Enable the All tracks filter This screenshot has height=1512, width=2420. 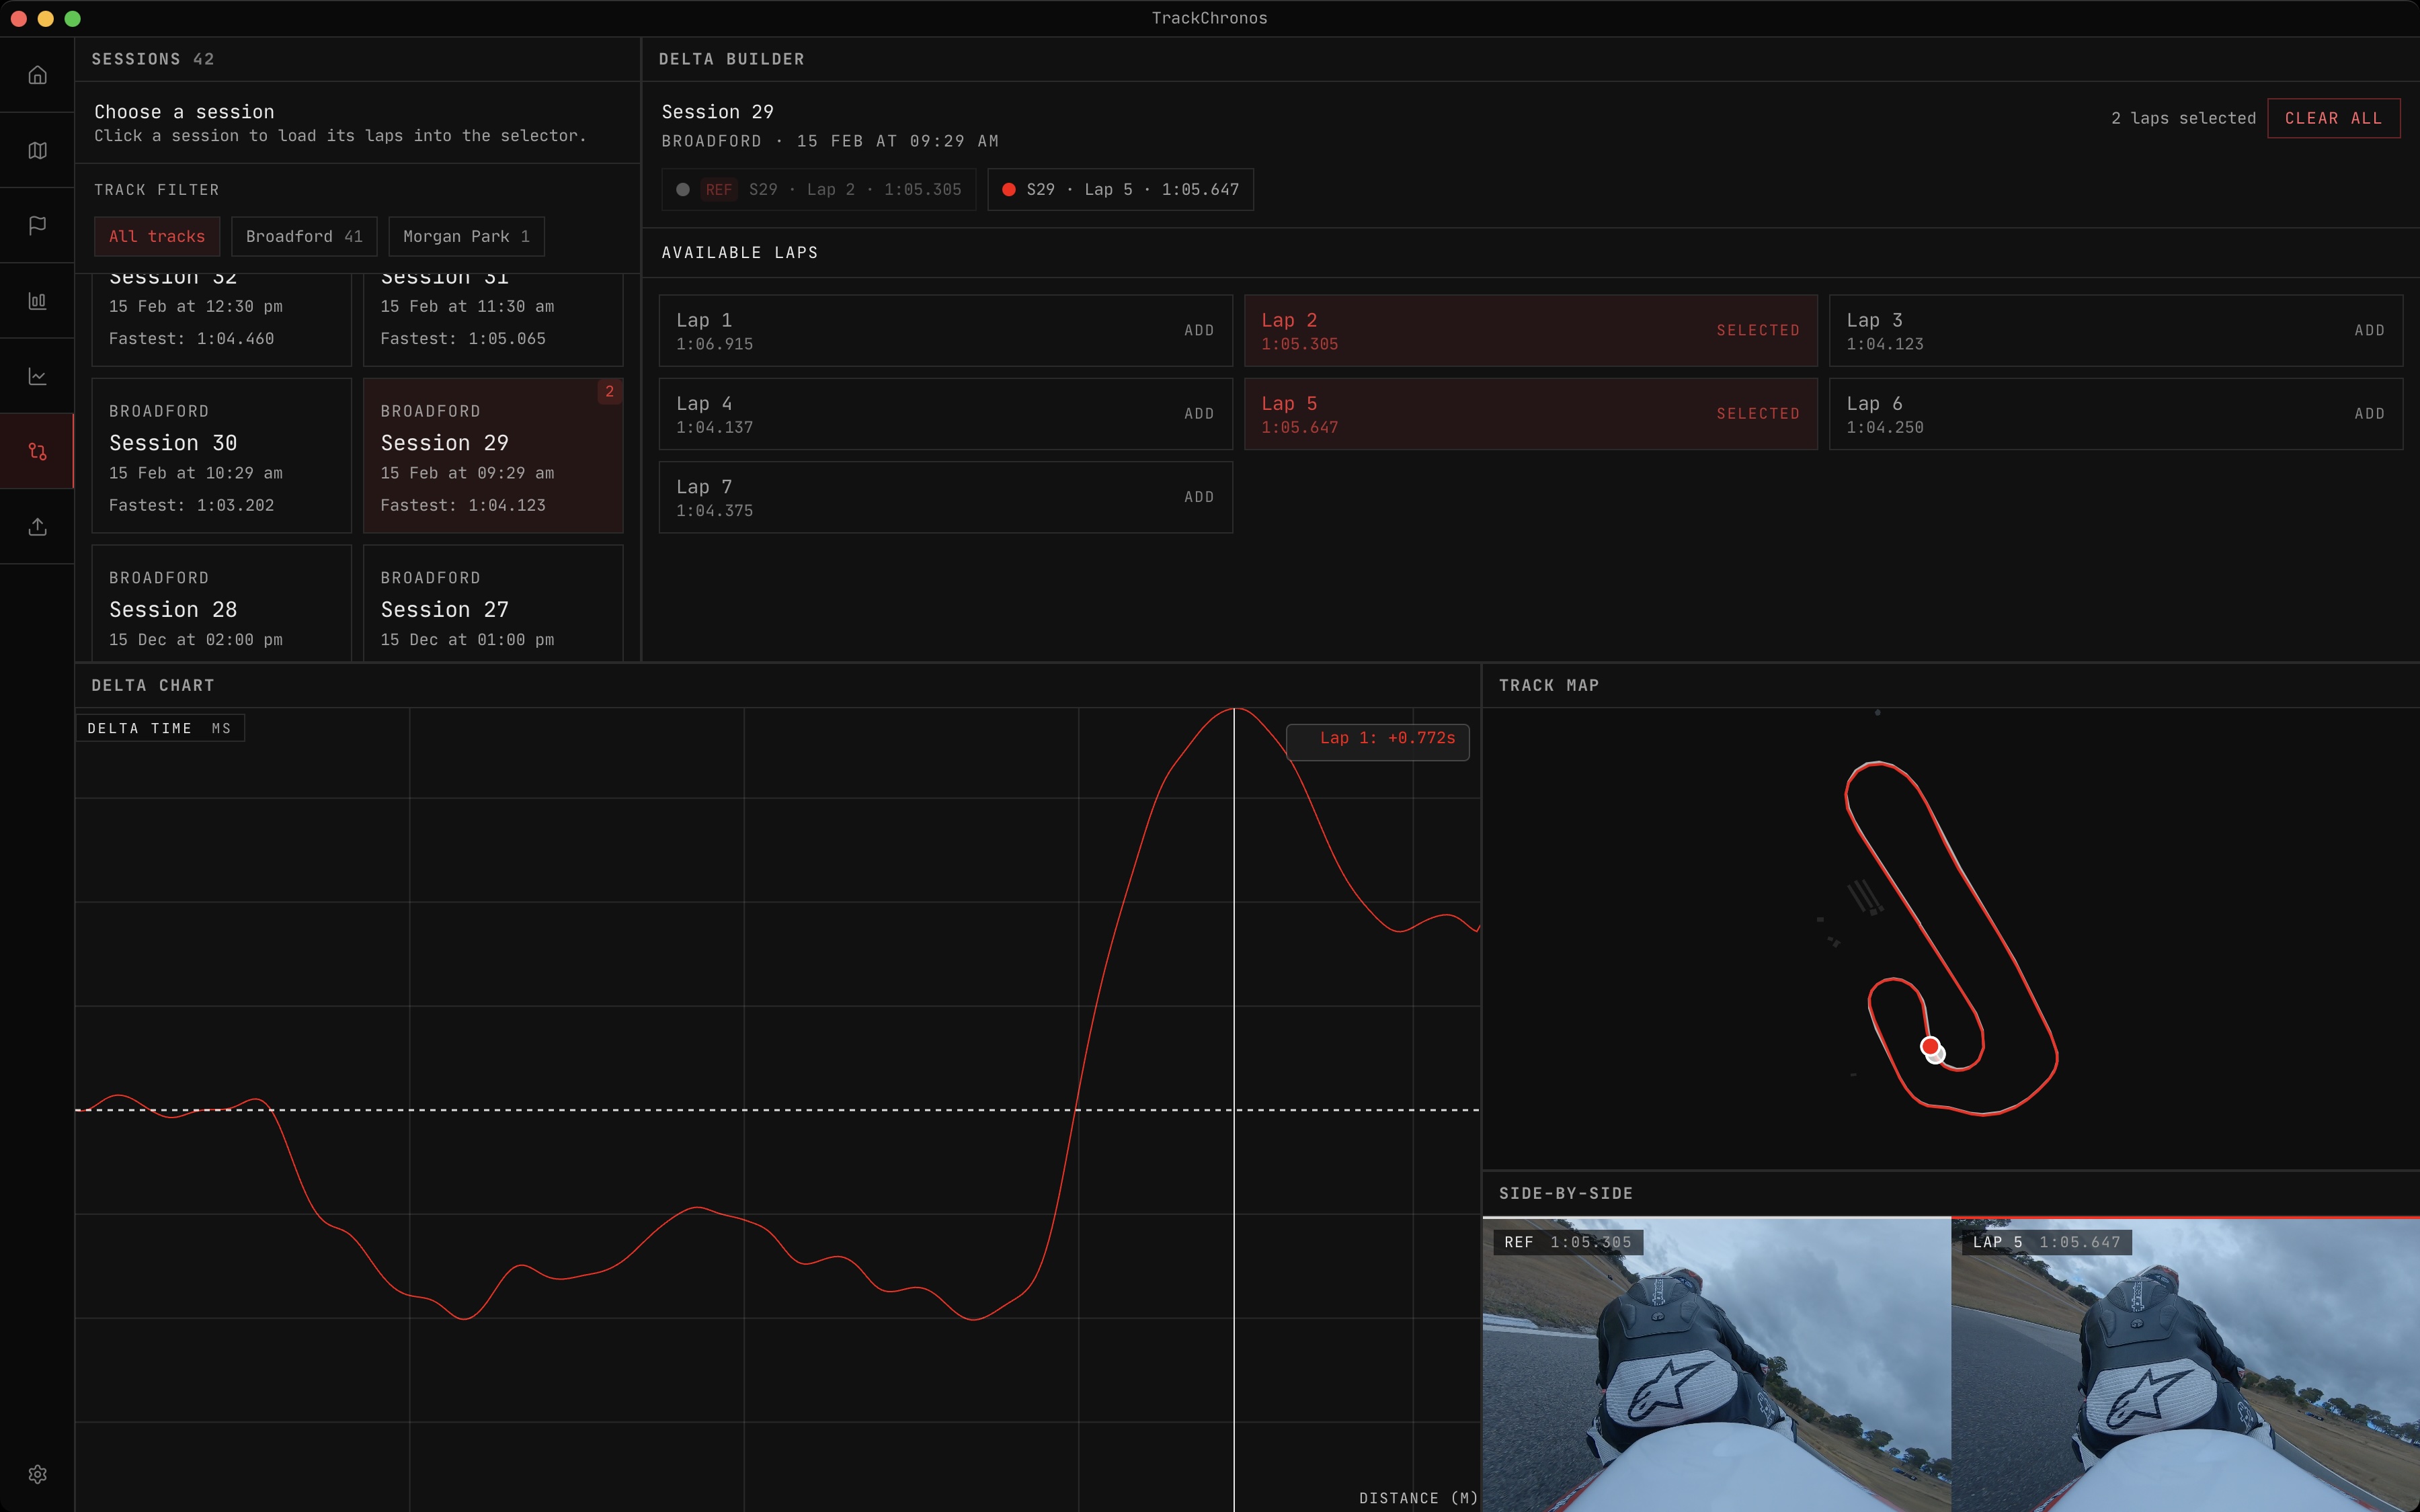(156, 236)
